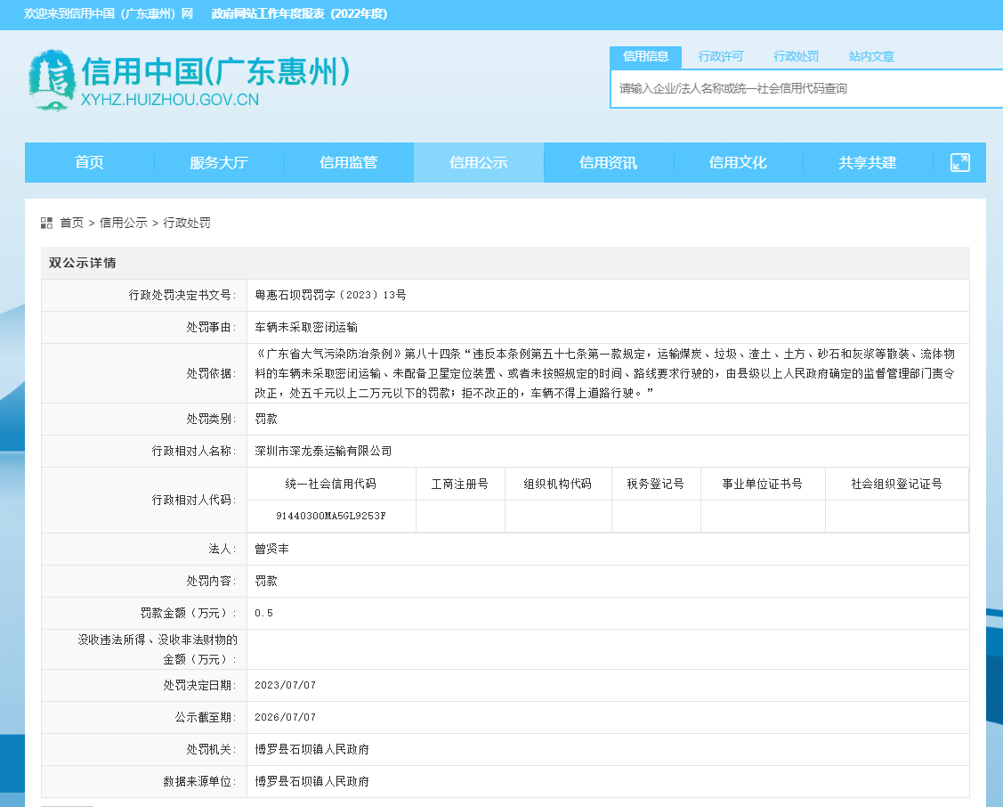Select the 信用信息 search tab
Image resolution: width=1003 pixels, height=807 pixels.
tap(645, 57)
